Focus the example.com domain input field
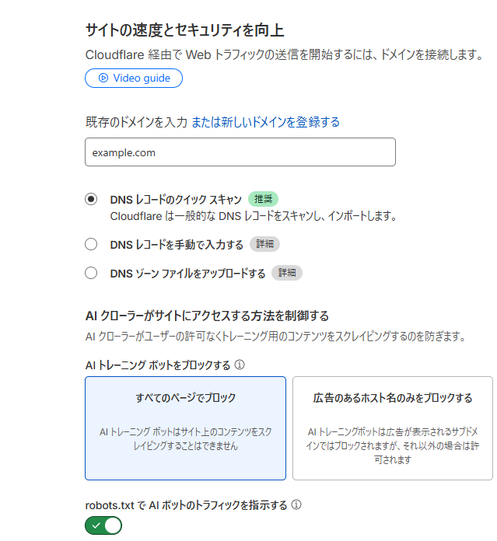 click(x=240, y=152)
